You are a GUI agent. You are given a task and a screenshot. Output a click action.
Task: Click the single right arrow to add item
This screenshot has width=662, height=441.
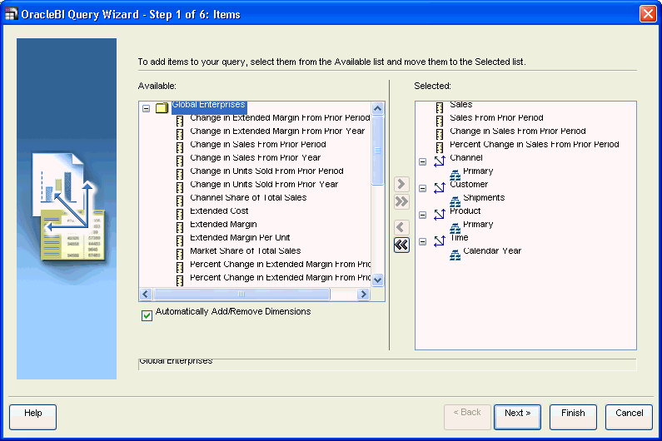[x=401, y=184]
